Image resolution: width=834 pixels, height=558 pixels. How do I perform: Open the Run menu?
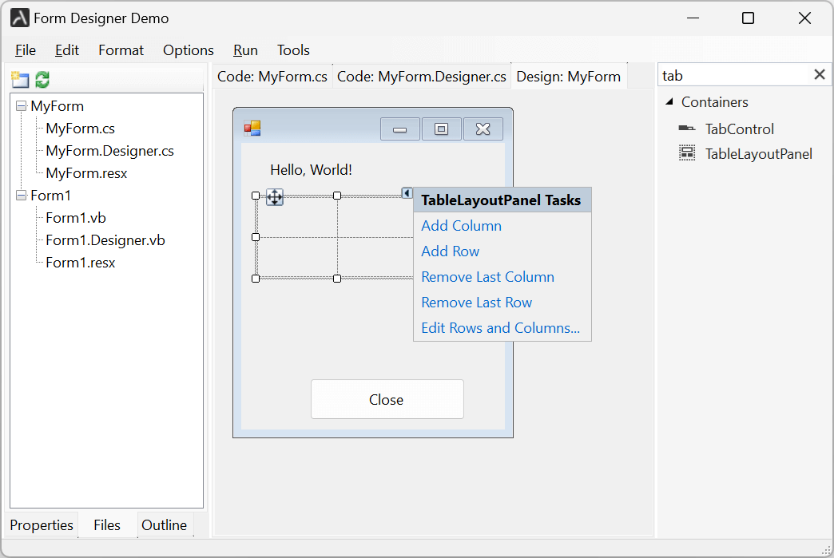245,50
